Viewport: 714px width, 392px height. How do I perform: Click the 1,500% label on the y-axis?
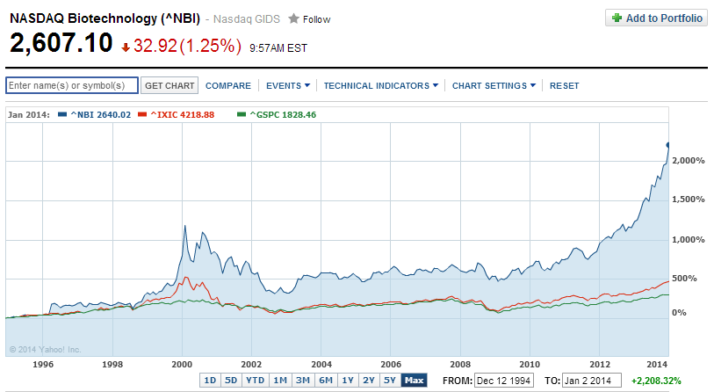coord(688,200)
